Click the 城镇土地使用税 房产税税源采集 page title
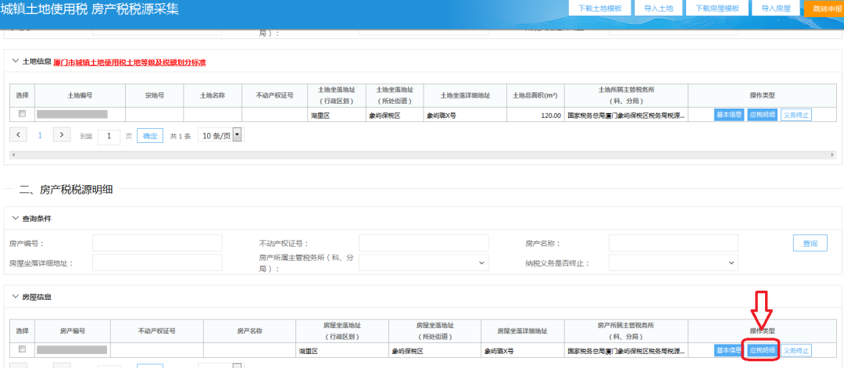The height and width of the screenshot is (368, 844). (90, 9)
